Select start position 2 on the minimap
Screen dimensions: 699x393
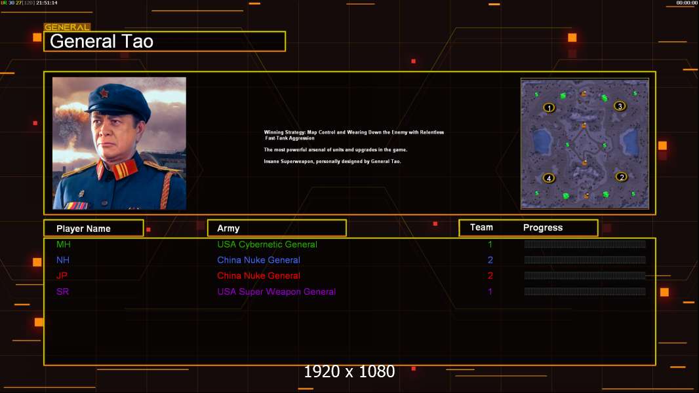pos(622,177)
